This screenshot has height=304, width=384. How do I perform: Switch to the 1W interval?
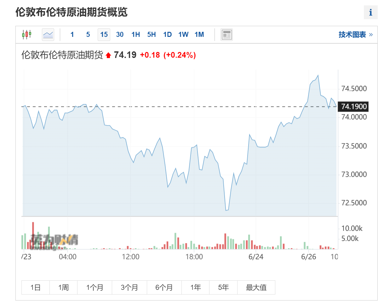click(x=183, y=34)
